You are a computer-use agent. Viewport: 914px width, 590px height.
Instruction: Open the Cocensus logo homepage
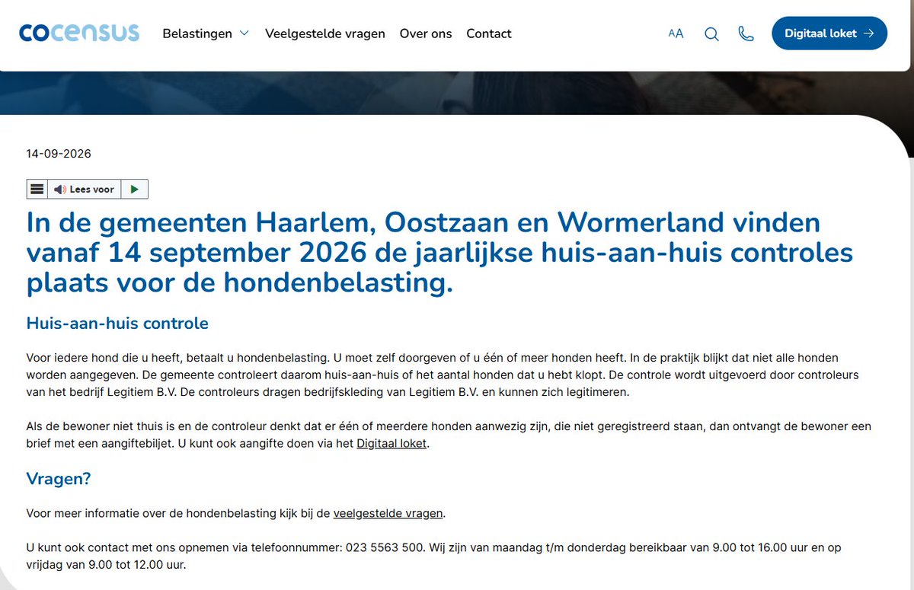pos(79,33)
